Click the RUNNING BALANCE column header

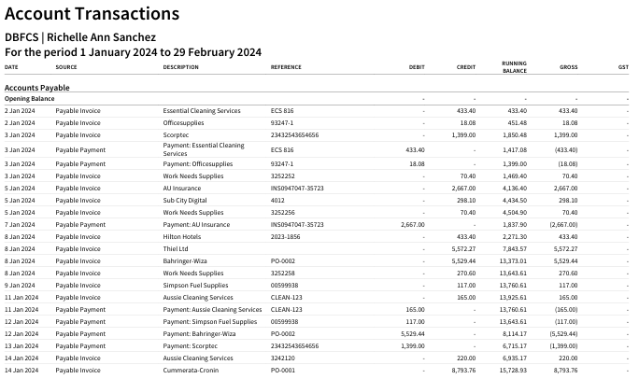pos(515,67)
